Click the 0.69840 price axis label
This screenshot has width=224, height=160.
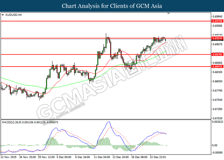(x=217, y=17)
